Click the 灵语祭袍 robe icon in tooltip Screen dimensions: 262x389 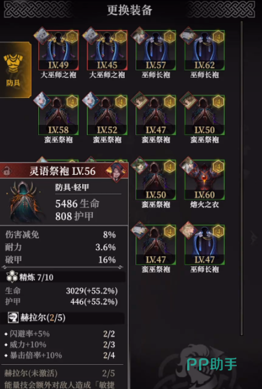[26, 202]
